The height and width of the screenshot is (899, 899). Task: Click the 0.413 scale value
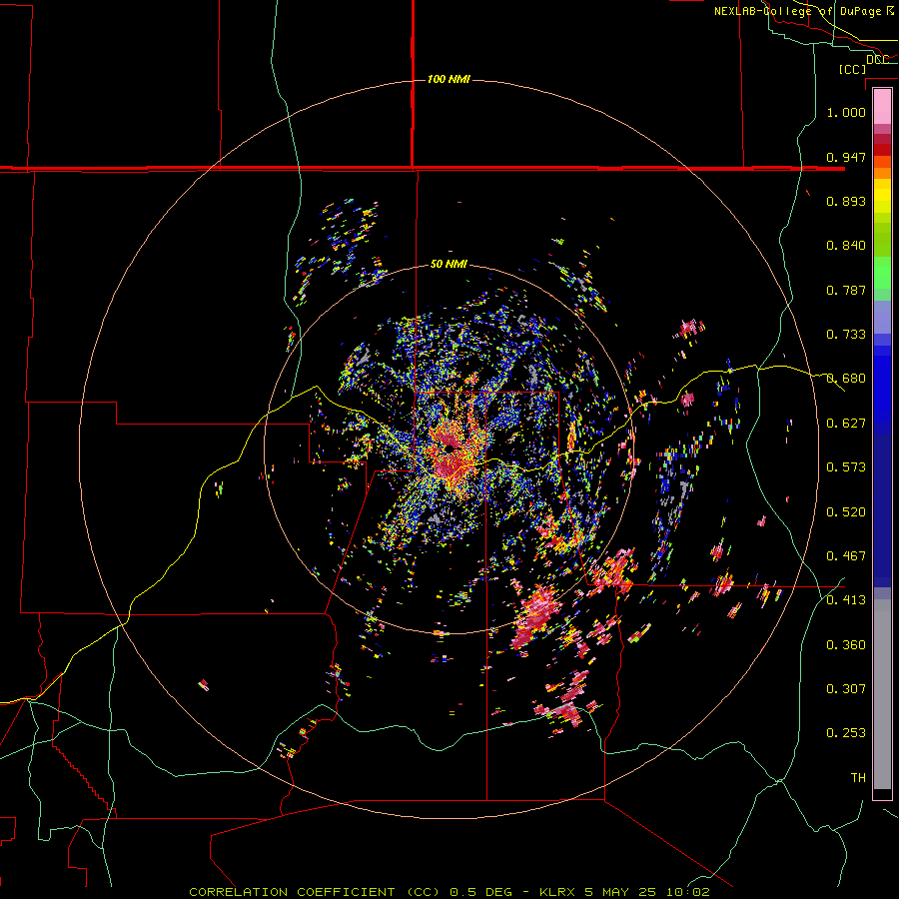846,599
